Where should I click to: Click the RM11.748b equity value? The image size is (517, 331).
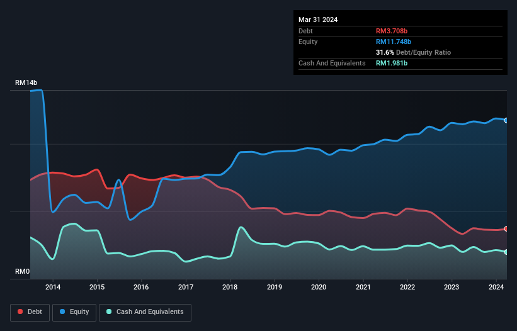[394, 42]
